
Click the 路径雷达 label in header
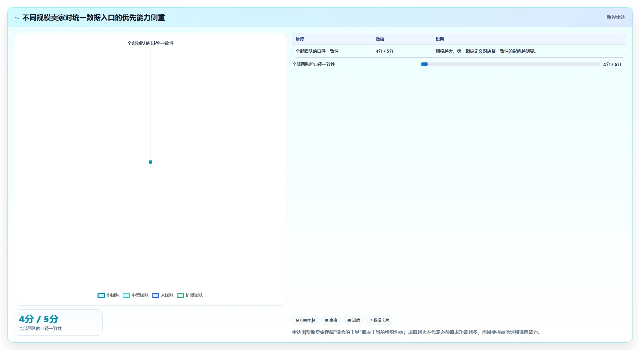616,17
